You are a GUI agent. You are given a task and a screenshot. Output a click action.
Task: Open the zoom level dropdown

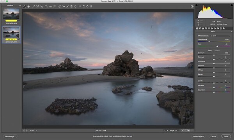click(x=36, y=131)
